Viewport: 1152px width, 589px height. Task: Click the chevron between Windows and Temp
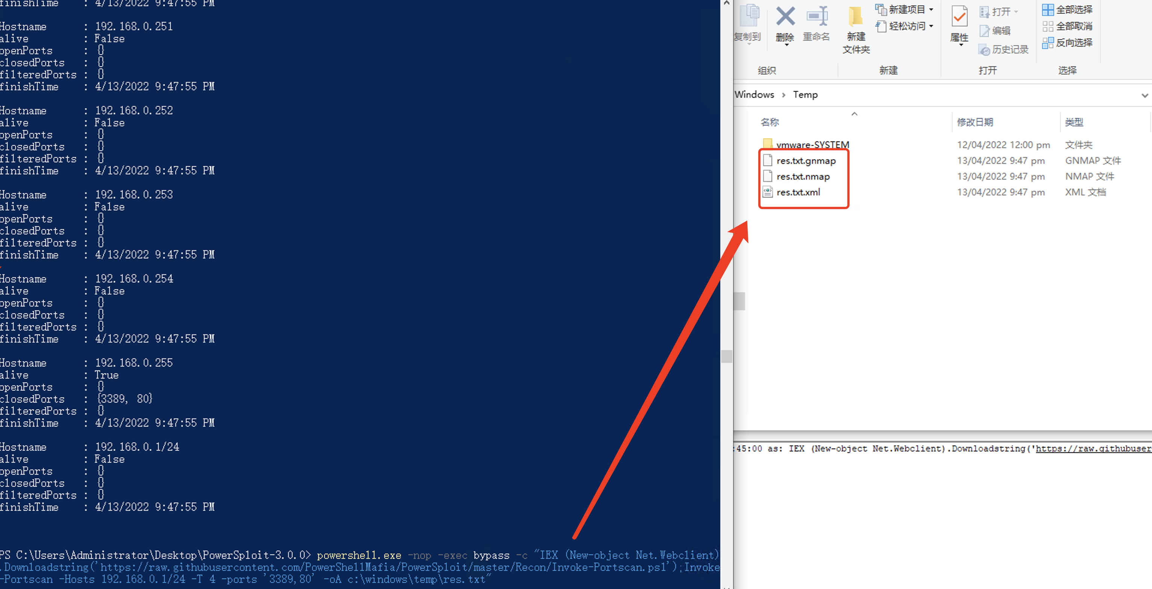[x=784, y=95]
